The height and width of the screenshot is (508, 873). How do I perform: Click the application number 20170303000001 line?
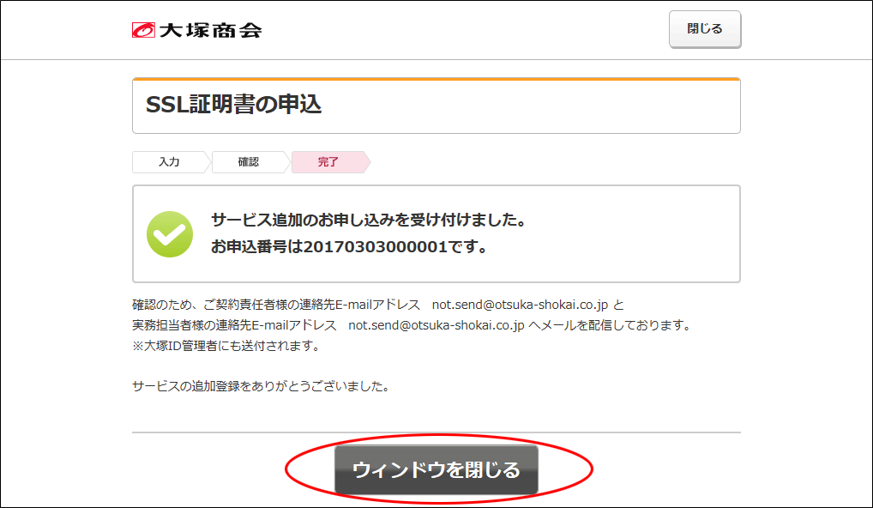(x=349, y=247)
